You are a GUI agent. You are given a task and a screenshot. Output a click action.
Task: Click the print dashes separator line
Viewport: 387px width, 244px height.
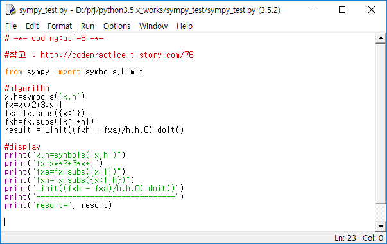(x=94, y=197)
